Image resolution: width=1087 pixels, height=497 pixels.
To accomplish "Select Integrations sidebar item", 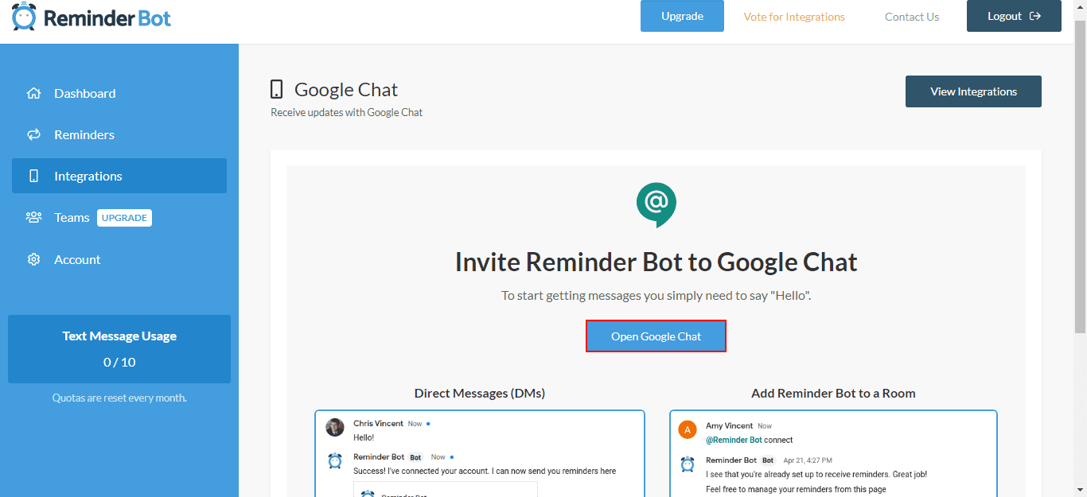I will click(x=119, y=176).
